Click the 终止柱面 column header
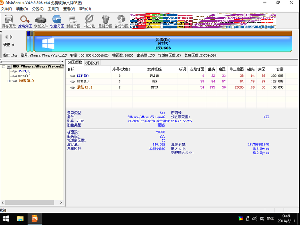This screenshot has height=225, width=300. click(x=237, y=70)
